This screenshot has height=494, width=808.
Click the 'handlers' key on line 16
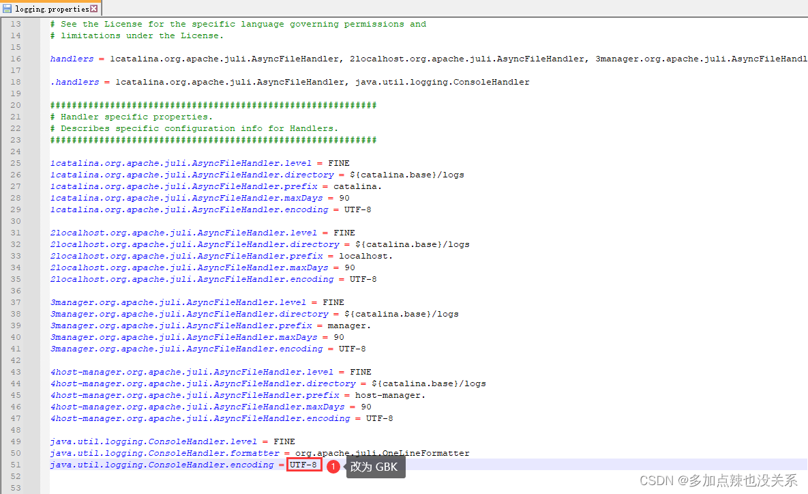click(72, 59)
